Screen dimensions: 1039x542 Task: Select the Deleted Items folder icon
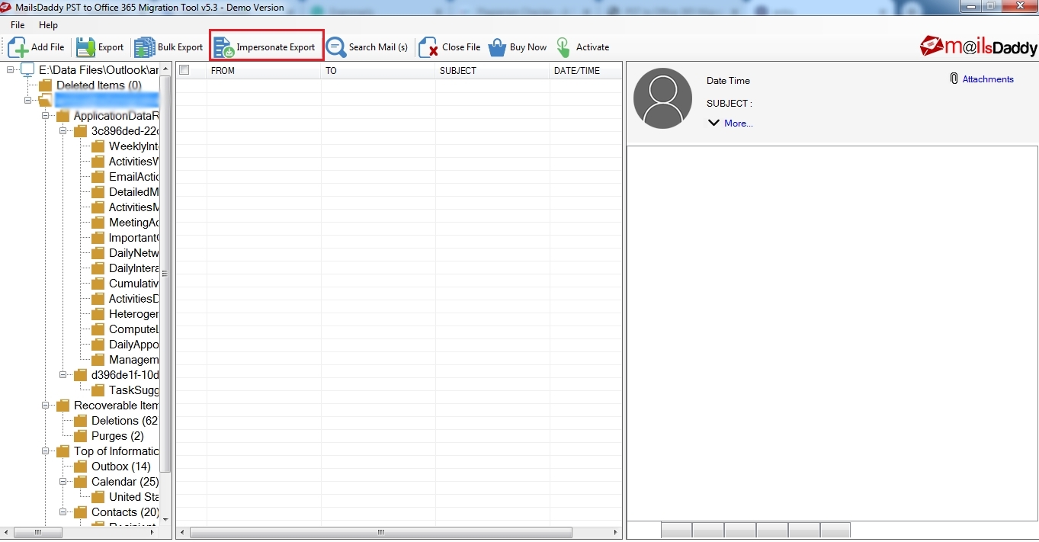click(46, 85)
